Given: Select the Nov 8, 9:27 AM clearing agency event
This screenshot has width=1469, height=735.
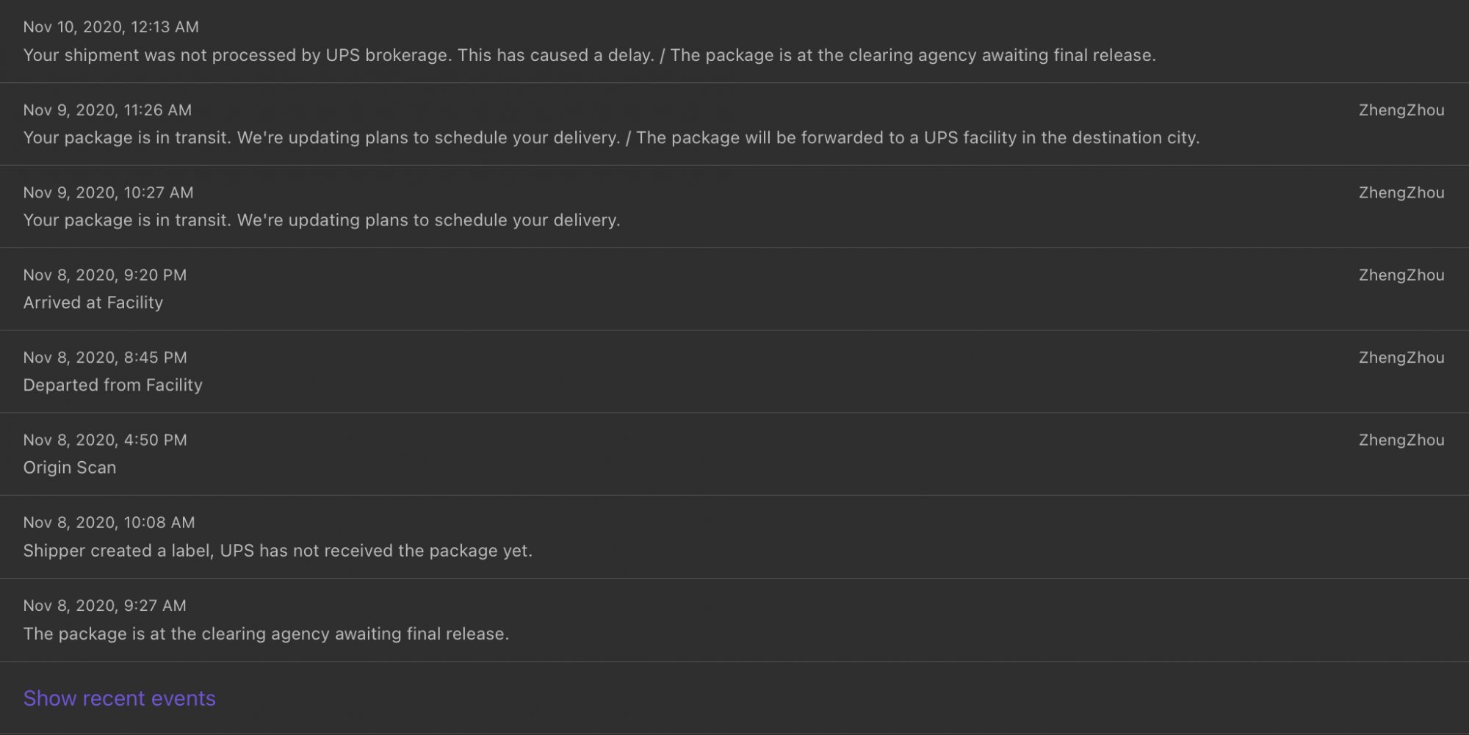Looking at the screenshot, I should click(734, 620).
